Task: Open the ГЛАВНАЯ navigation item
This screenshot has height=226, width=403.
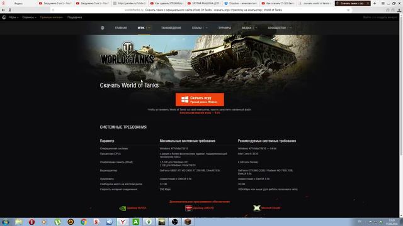Action: pyautogui.click(x=121, y=28)
